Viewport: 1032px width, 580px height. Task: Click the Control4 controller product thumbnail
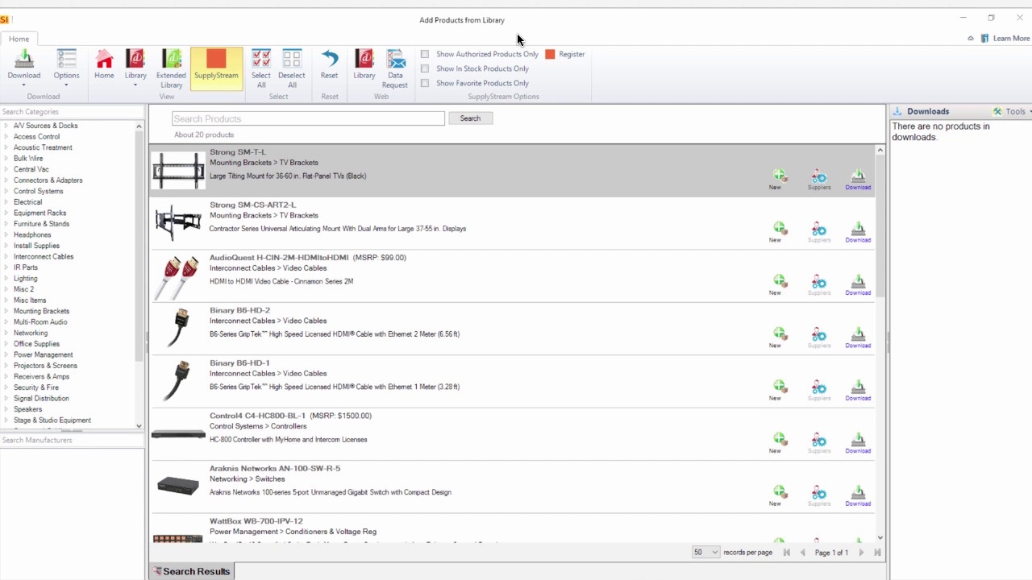(x=178, y=434)
